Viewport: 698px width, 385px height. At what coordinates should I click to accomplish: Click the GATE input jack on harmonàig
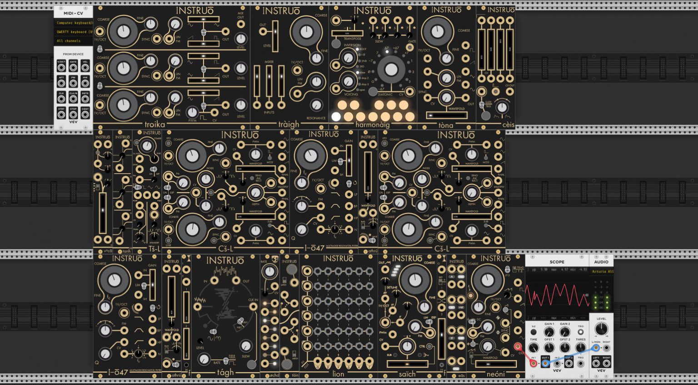pyautogui.click(x=409, y=47)
